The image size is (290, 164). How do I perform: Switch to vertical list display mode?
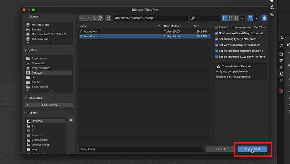click(225, 18)
